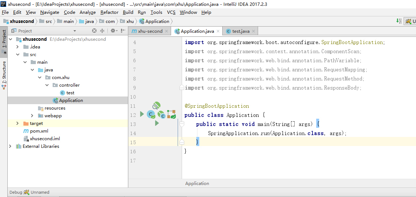Click the run arrow beside line 12
This screenshot has height=197, width=416.
(x=142, y=114)
